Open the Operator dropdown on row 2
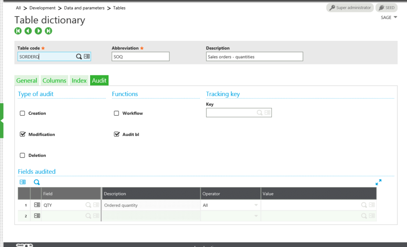 pos(257,216)
